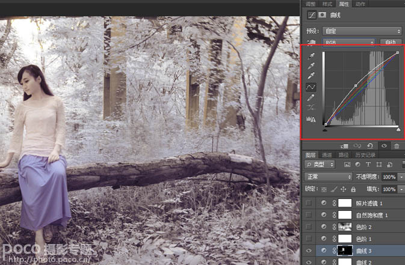
Task: Click the middle control point on the curve
Action: coord(356,85)
